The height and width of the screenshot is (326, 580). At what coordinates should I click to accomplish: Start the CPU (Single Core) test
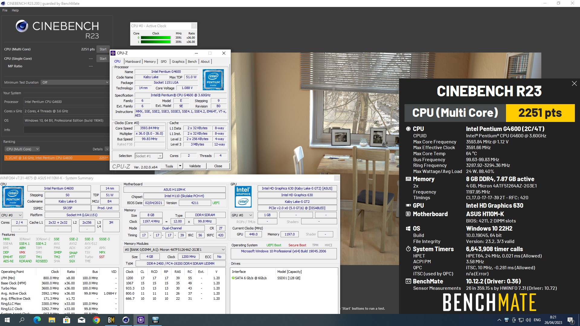(103, 59)
